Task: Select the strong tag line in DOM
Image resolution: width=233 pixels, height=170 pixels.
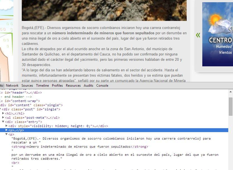Action: (x=80, y=147)
